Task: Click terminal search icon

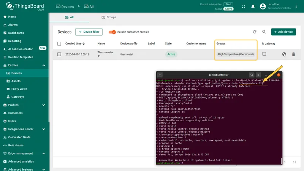Action: tap(252, 75)
